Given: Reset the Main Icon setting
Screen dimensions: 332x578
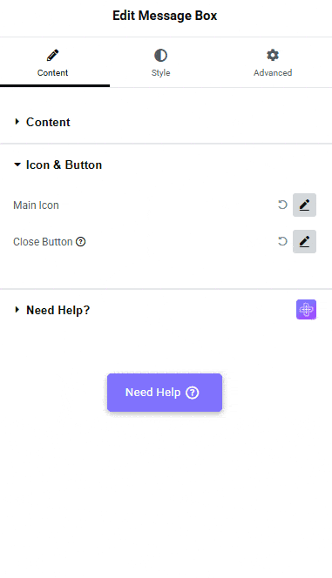Looking at the screenshot, I should click(282, 205).
